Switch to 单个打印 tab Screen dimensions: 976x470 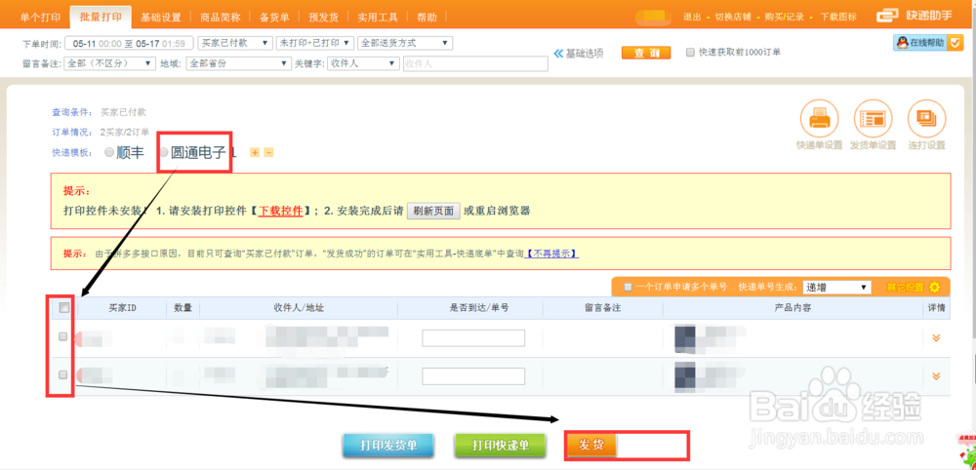coord(40,18)
